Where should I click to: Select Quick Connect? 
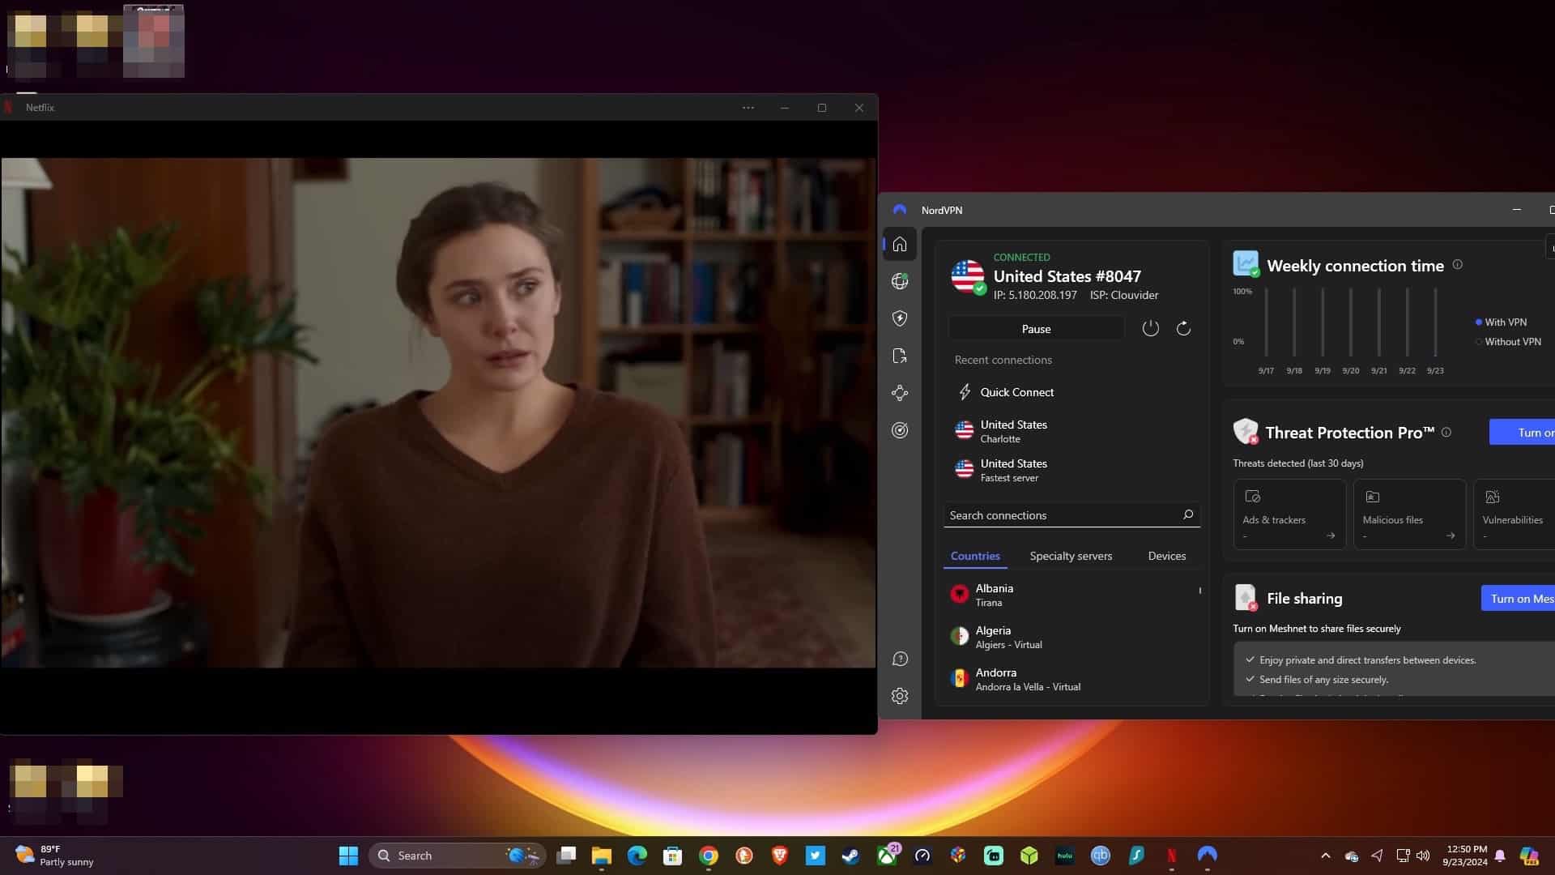point(1016,392)
